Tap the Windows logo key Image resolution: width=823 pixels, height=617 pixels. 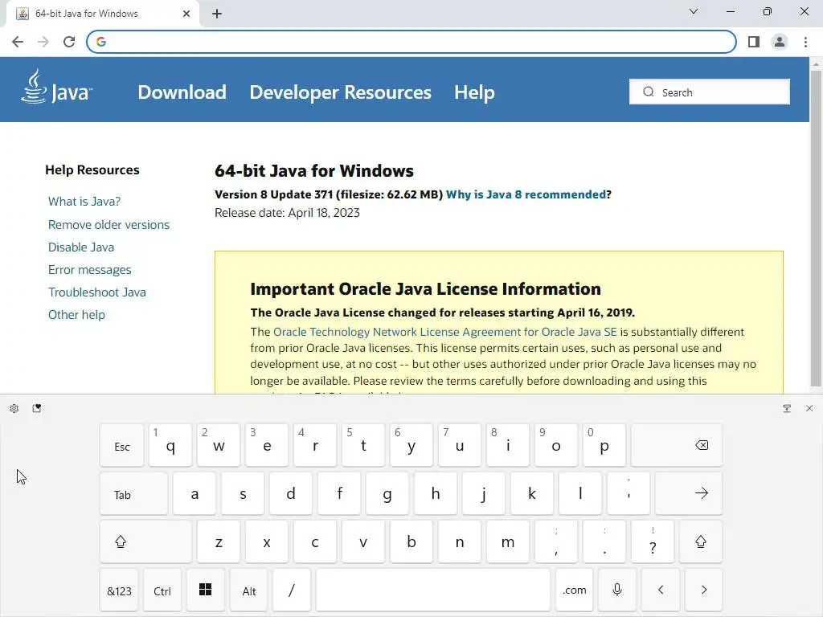205,590
